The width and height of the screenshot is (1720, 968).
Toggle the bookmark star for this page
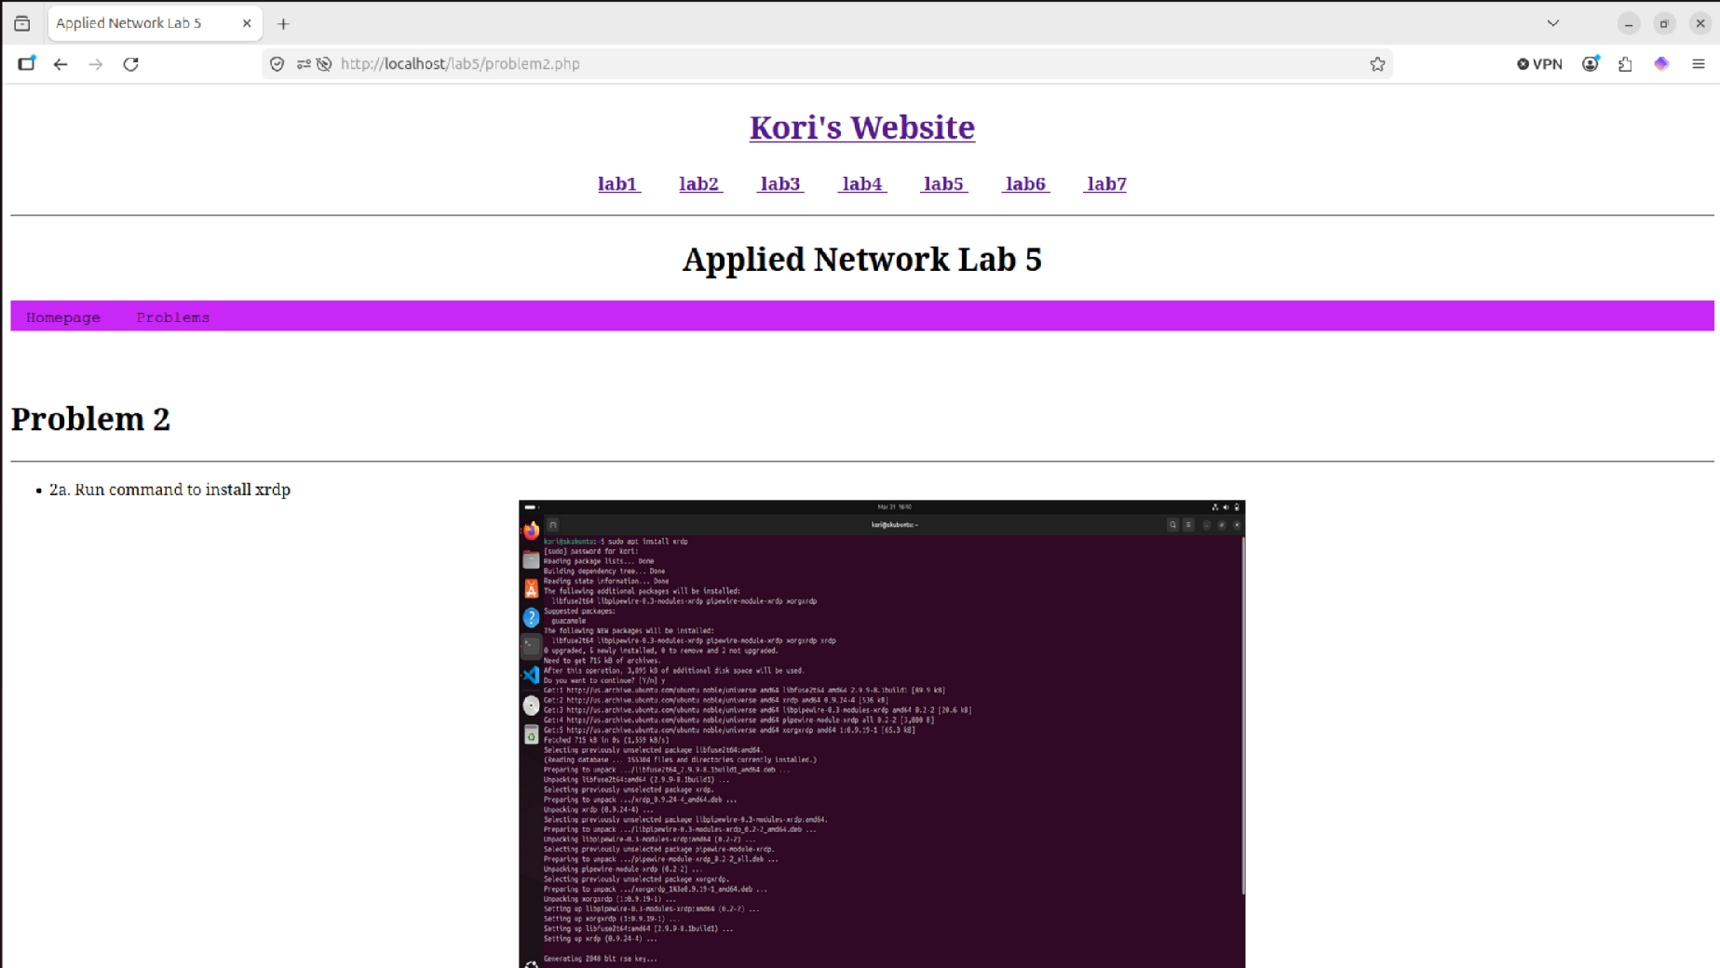1377,64
